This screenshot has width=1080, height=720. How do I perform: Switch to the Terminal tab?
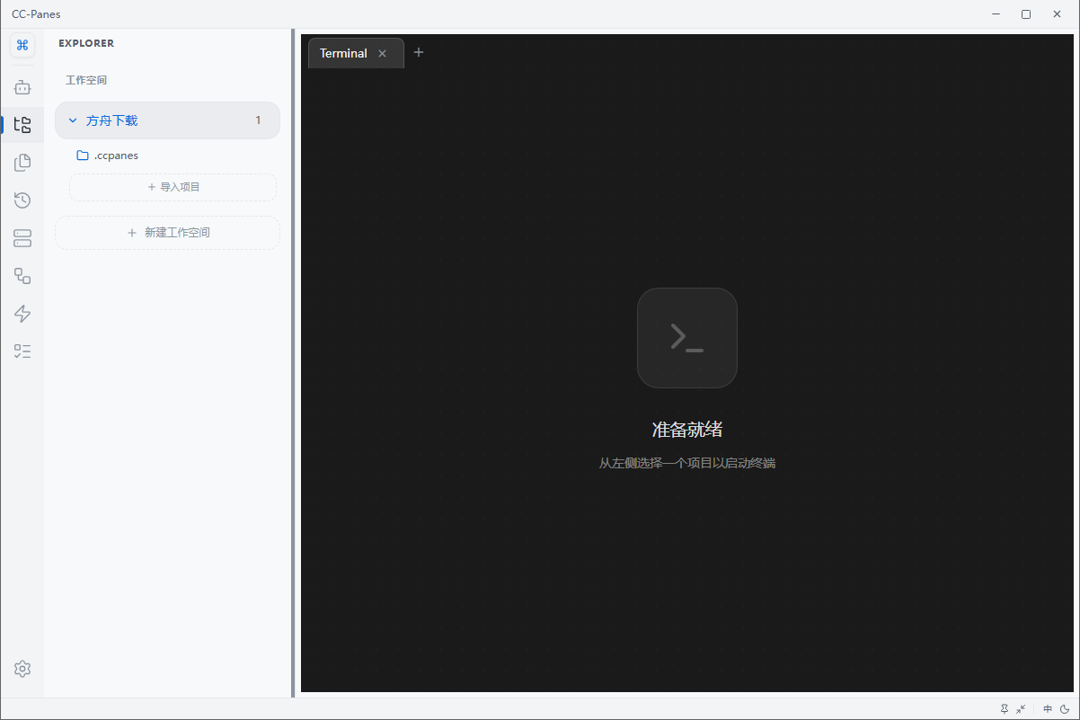(343, 52)
